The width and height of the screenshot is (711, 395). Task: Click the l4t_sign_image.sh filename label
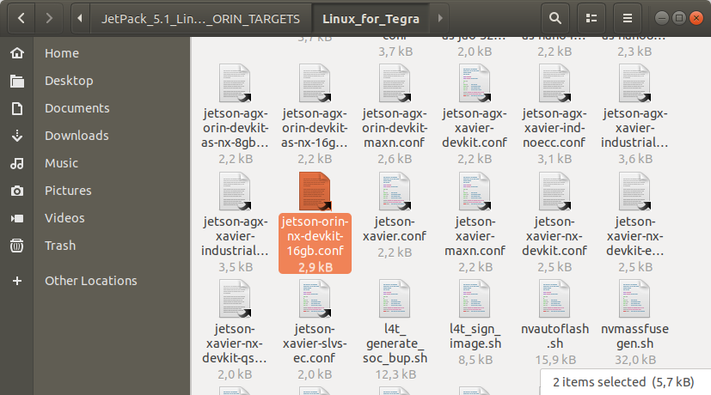475,336
